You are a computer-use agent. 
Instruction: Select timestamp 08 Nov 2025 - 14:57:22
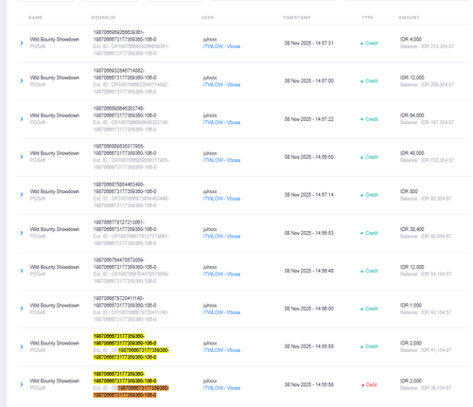pos(309,119)
